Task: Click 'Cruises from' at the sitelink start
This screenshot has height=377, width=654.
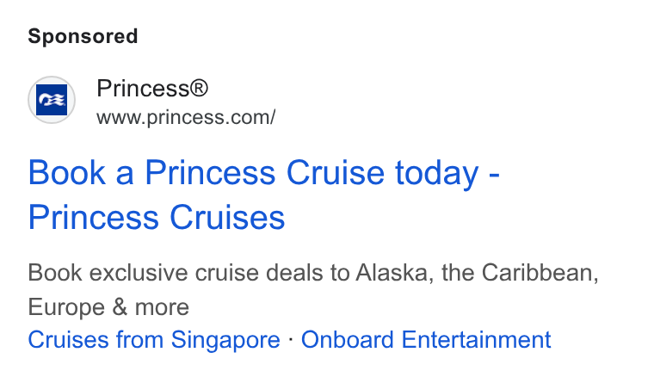Action: [96, 339]
